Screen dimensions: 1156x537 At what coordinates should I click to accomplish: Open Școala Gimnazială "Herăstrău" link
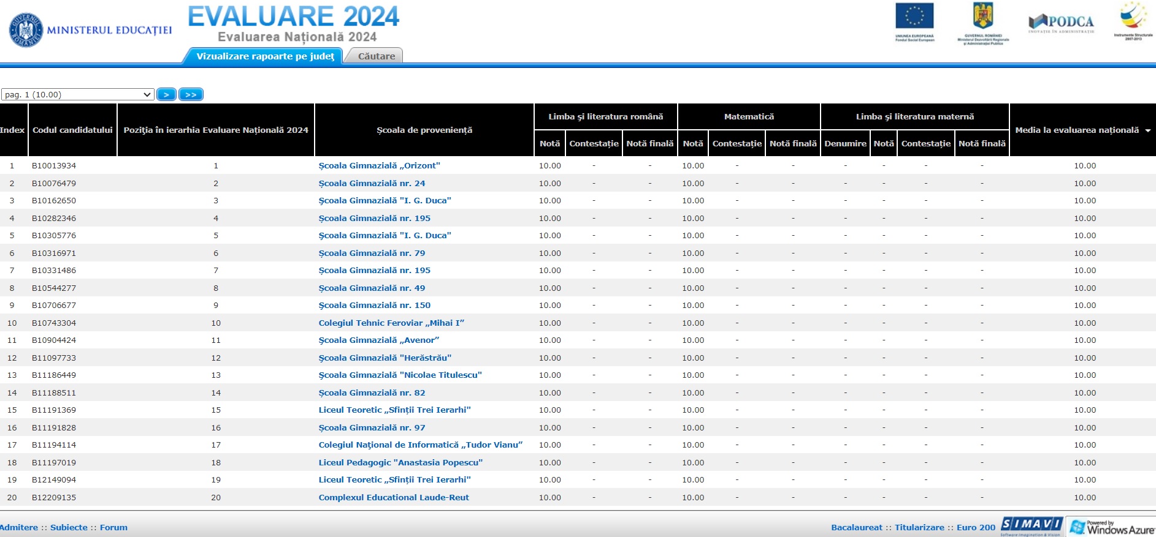pyautogui.click(x=385, y=358)
